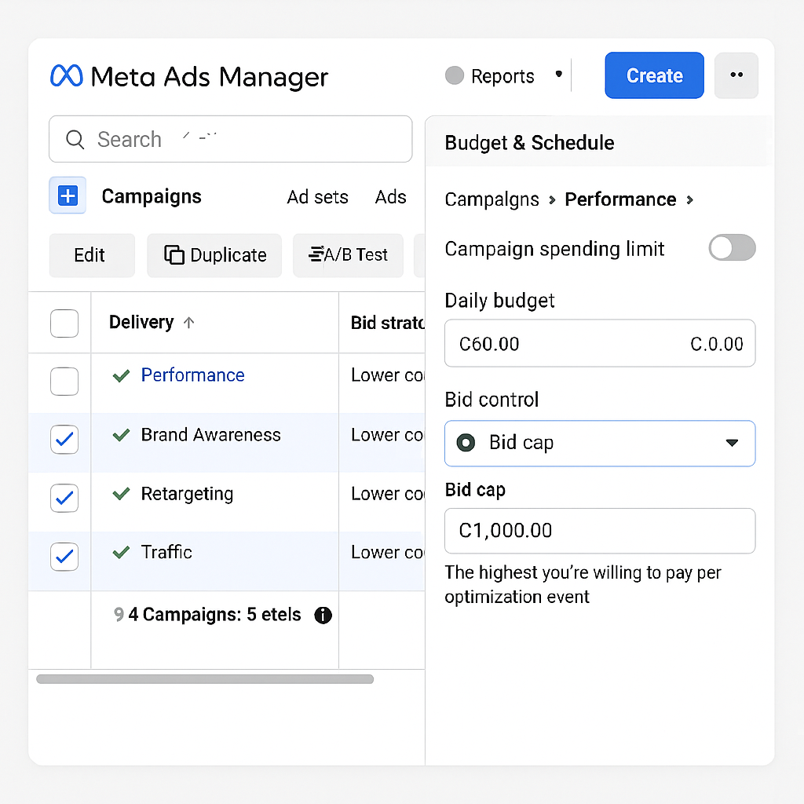Switch to the Ads tab
The height and width of the screenshot is (804, 804).
pyautogui.click(x=390, y=197)
